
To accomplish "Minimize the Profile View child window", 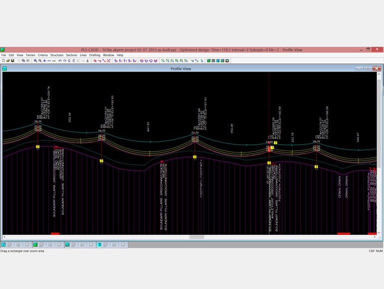I will click(x=359, y=69).
